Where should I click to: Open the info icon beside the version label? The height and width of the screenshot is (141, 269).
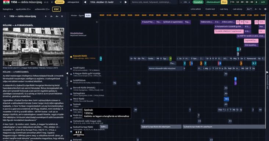pos(52,2)
